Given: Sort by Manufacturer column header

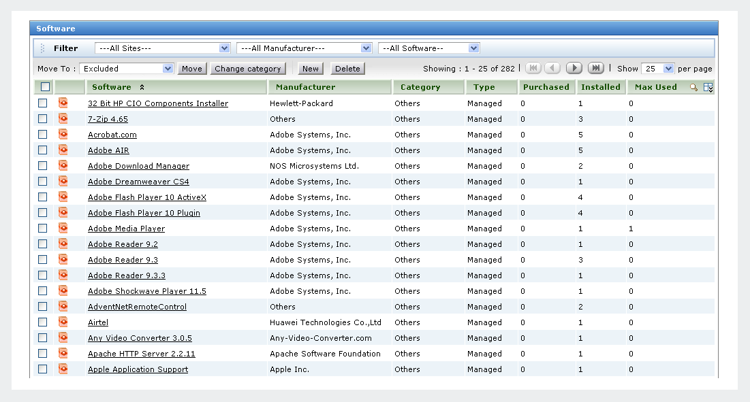Looking at the screenshot, I should [306, 87].
